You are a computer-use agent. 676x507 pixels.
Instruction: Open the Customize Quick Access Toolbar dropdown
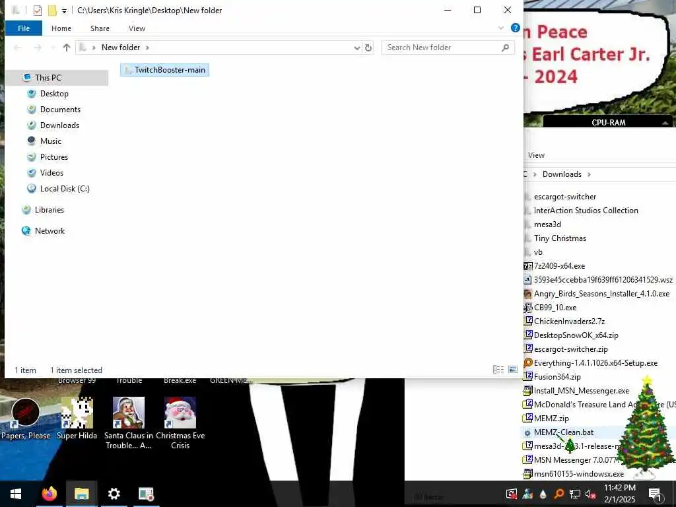pyautogui.click(x=64, y=11)
